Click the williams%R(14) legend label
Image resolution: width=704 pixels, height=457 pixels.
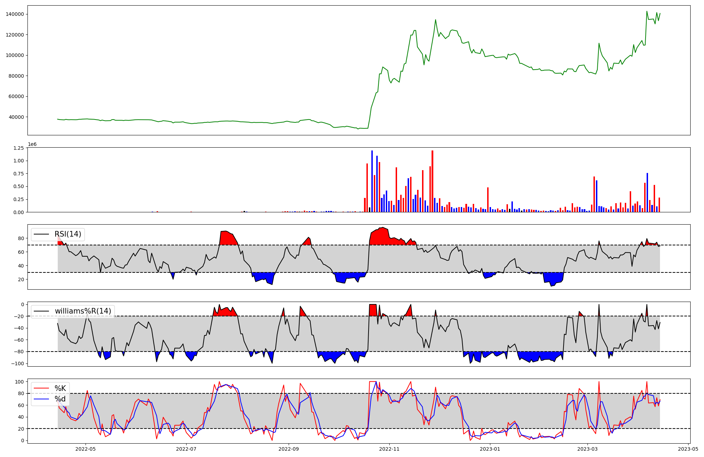[83, 311]
